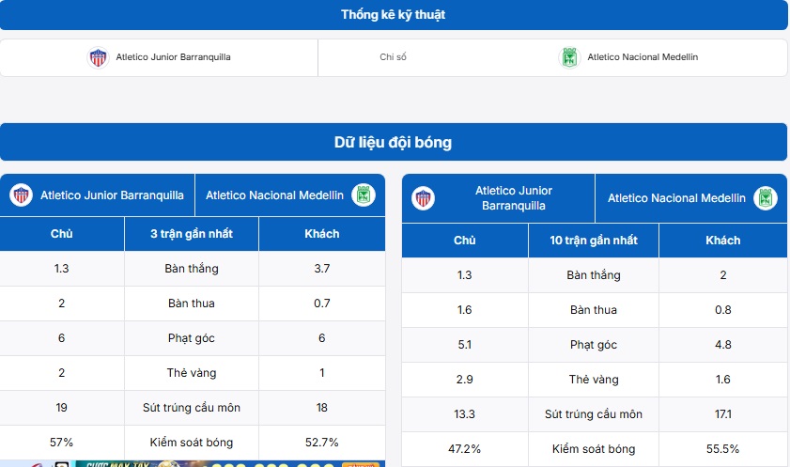The width and height of the screenshot is (790, 467).
Task: Click the Junior Barranquilla crest in the 10 trận table header
Action: coord(424,198)
